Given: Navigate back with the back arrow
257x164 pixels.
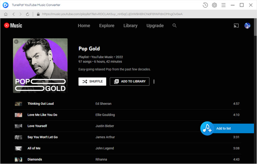Looking at the screenshot, I should tap(14, 14).
